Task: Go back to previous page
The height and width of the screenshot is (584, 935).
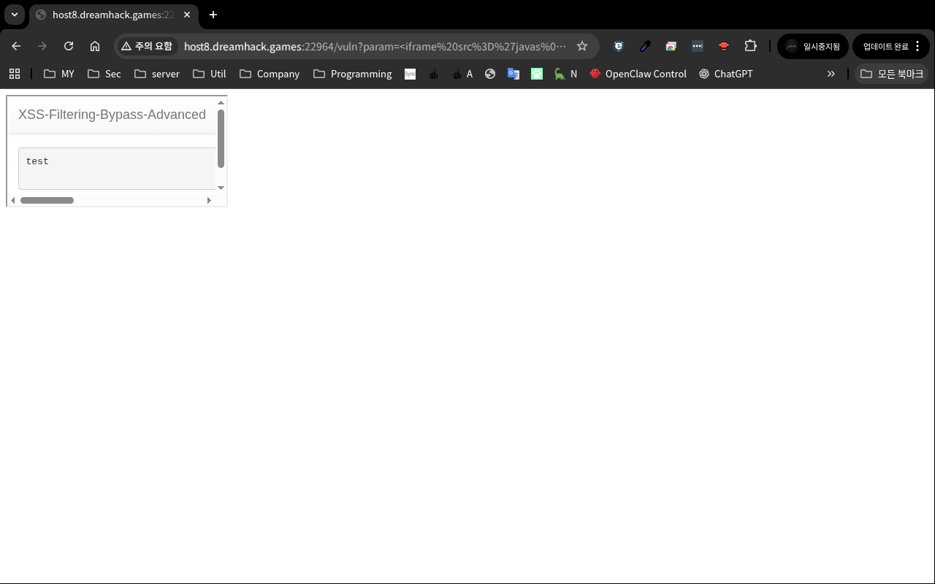Action: (16, 46)
